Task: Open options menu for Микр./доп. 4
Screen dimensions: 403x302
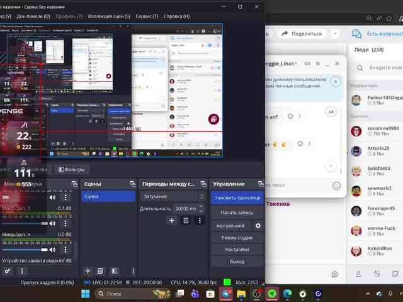Action: tap(65, 250)
